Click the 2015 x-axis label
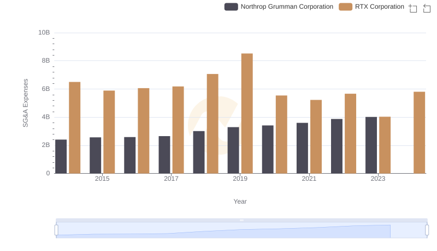Image resolution: width=437 pixels, height=251 pixels. click(x=102, y=179)
